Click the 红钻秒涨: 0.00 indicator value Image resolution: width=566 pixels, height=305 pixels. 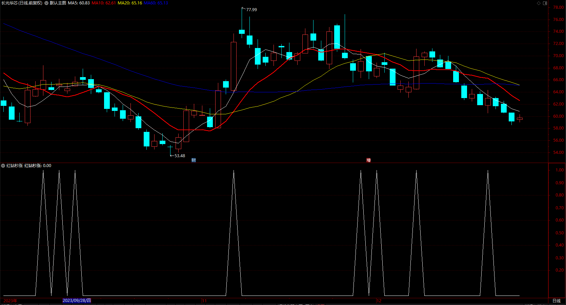(x=38, y=166)
